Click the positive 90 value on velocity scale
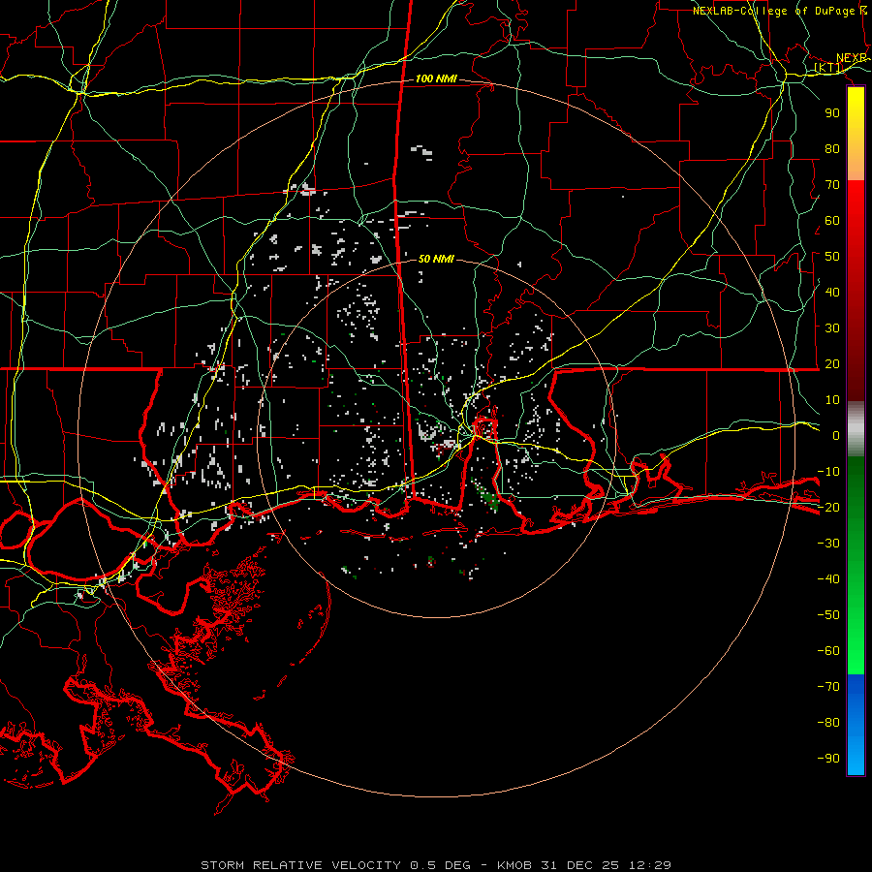Image resolution: width=872 pixels, height=872 pixels. tap(832, 113)
